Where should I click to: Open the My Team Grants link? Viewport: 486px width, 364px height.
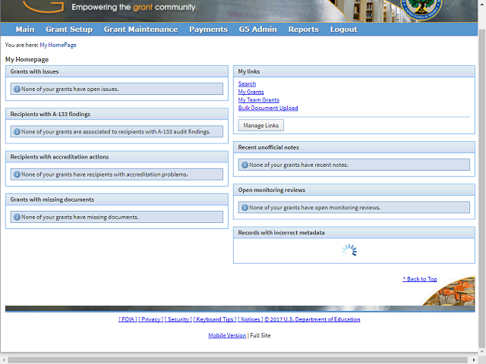pos(259,100)
